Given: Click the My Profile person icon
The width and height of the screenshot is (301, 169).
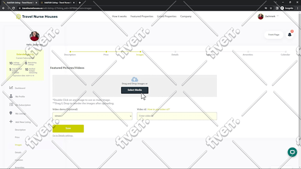Looking at the screenshot, I should (11, 96).
